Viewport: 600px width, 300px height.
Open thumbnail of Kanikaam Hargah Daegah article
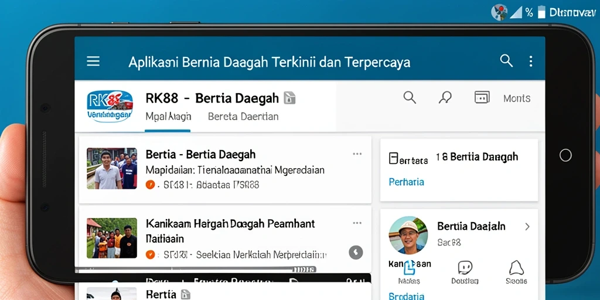point(112,238)
